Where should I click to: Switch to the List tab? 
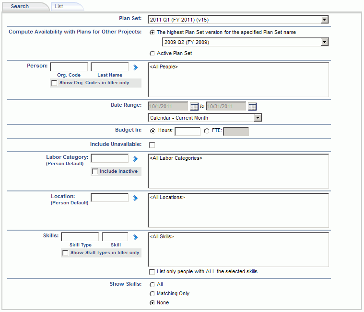59,7
